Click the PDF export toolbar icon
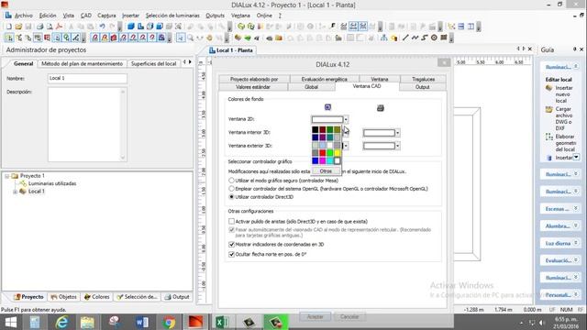 click(59, 27)
